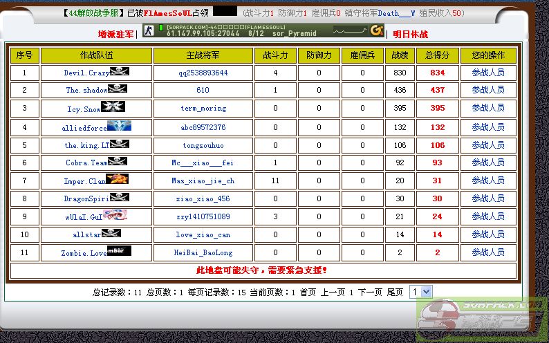The image size is (549, 343).
Task: Click the alliedforce blue clan logo
Action: [120, 126]
